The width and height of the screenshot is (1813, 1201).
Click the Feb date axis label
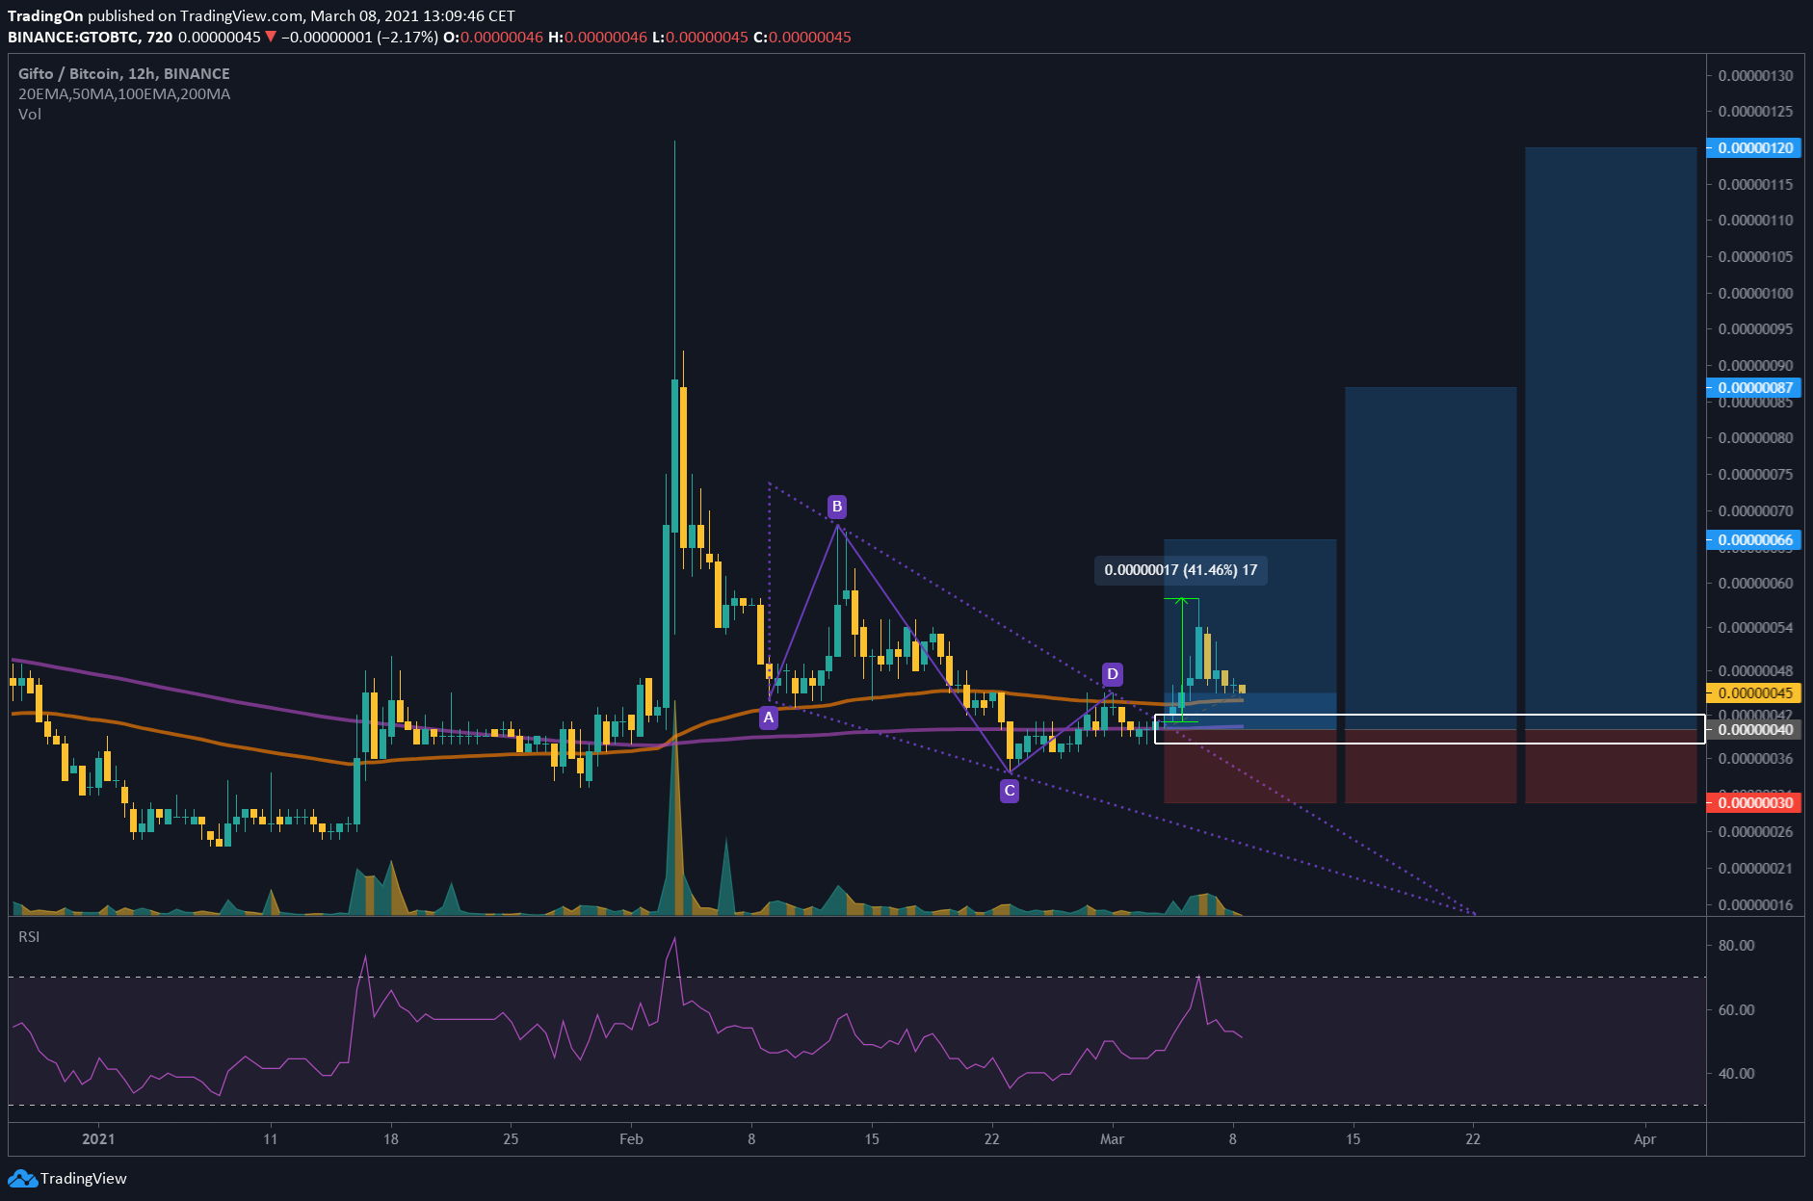[x=631, y=1138]
